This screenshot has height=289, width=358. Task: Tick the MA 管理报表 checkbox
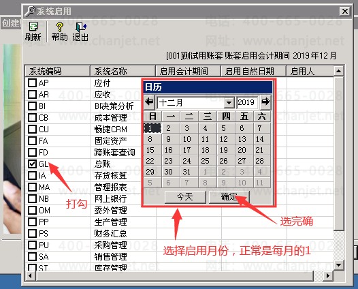pyautogui.click(x=32, y=187)
